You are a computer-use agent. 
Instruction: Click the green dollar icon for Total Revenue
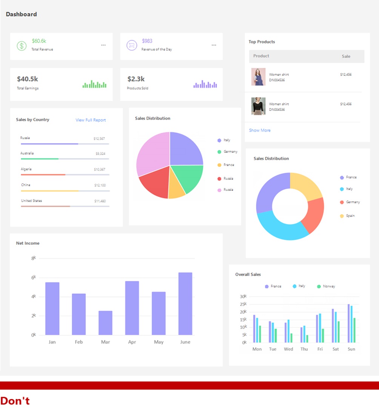[22, 46]
